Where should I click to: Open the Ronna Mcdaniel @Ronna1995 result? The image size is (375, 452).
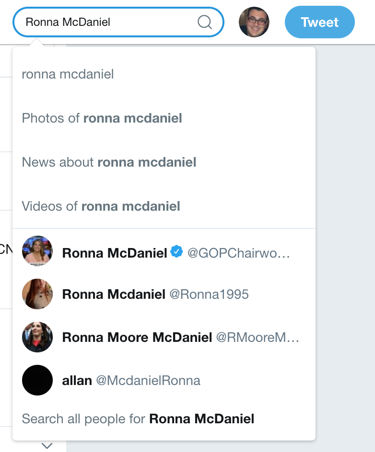164,294
